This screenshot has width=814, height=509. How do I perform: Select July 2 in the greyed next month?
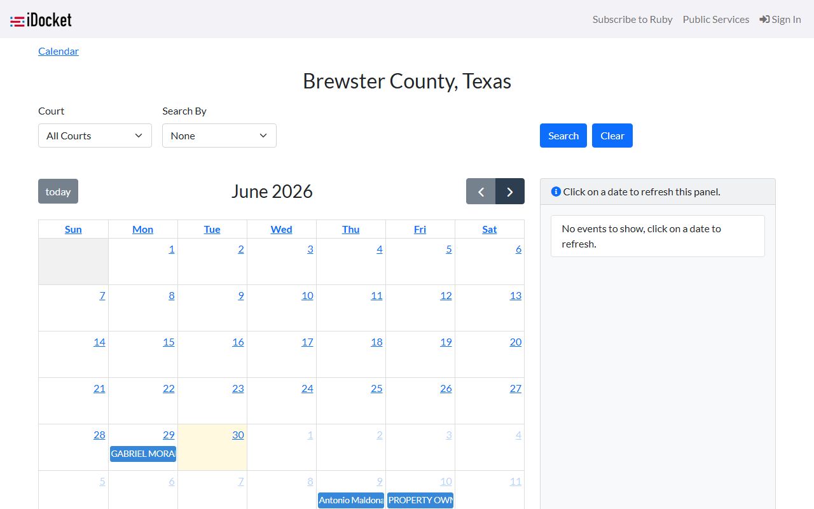379,435
